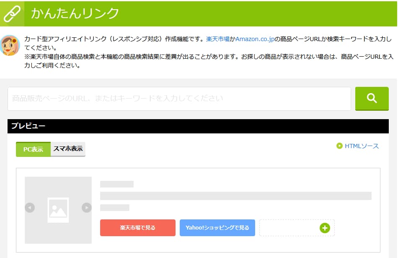
Task: Switch to PC表示 preview mode
Action: [x=33, y=149]
